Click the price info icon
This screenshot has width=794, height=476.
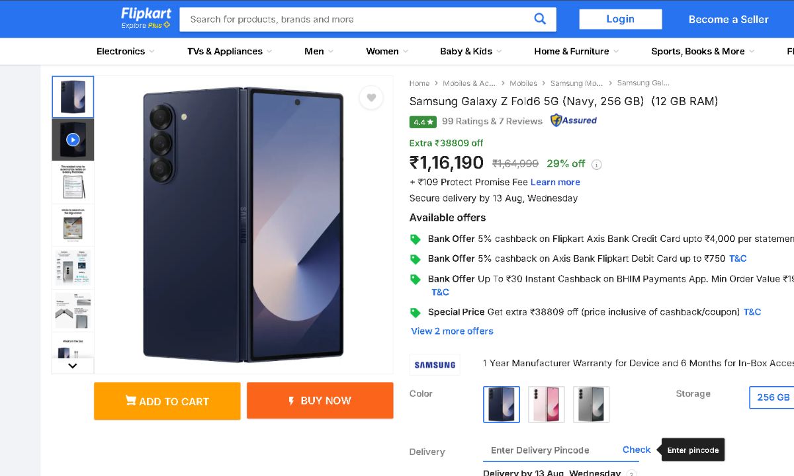coord(596,165)
